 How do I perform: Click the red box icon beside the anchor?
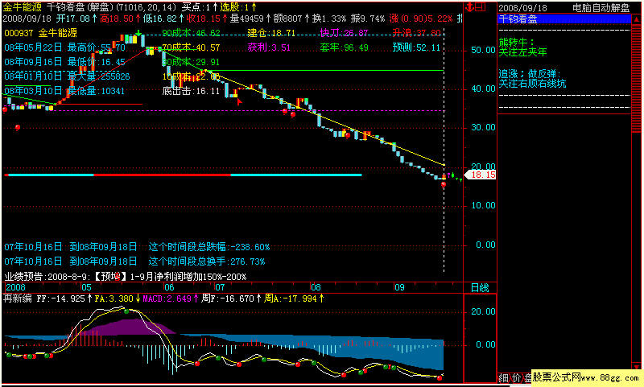481,7
